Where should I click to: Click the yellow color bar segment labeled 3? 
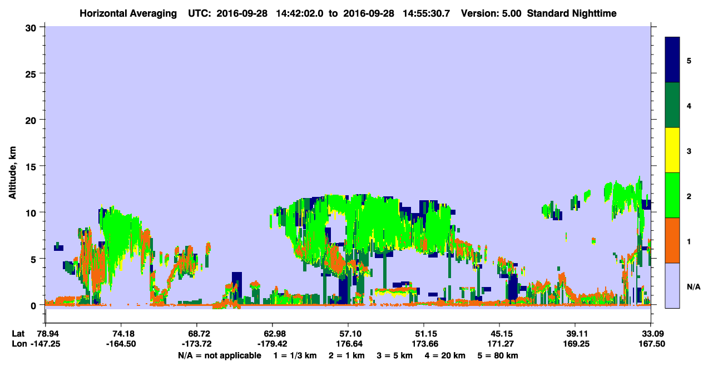point(672,150)
